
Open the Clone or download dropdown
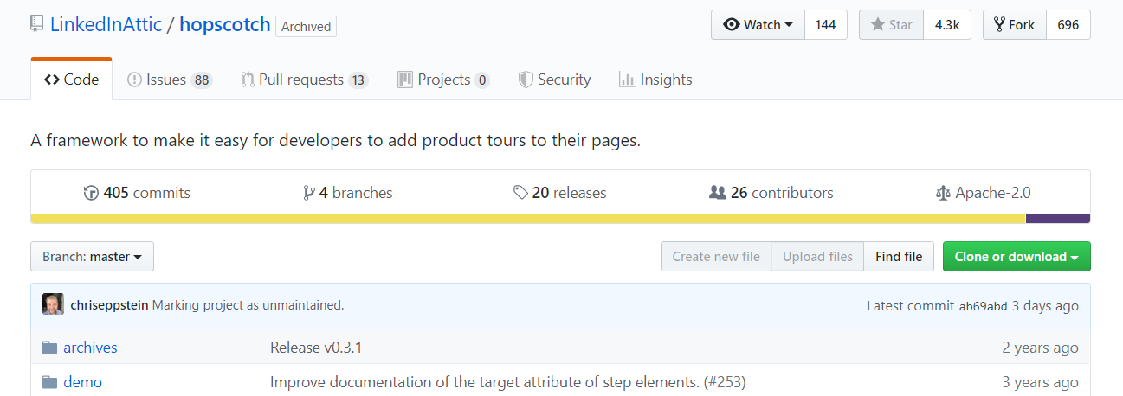coord(1017,257)
